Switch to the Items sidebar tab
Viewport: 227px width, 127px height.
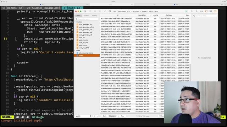pyautogui.click(x=78, y=16)
